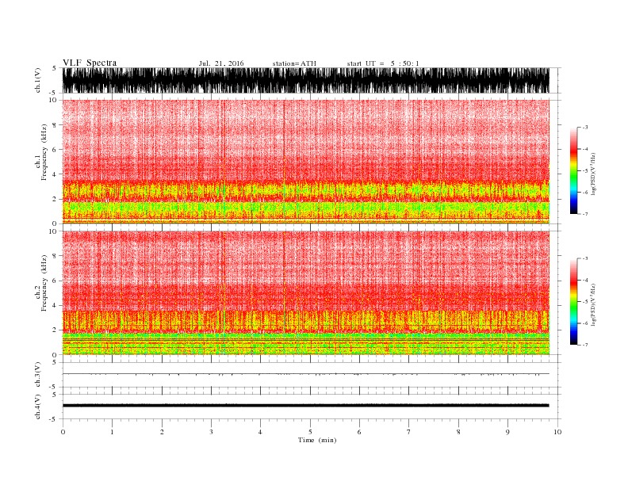The image size is (628, 485).
Task: Click inside the ch.1 frequency spectrogram
Action: coord(305,162)
